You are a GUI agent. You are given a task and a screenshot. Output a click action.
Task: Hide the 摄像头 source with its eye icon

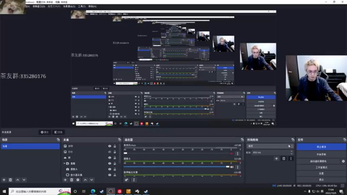[110, 169]
